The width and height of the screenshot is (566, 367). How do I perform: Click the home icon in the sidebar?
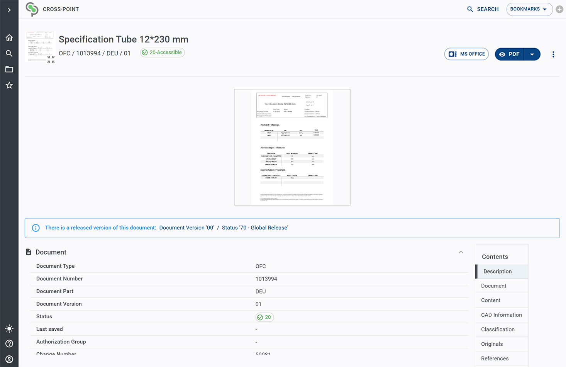9,37
